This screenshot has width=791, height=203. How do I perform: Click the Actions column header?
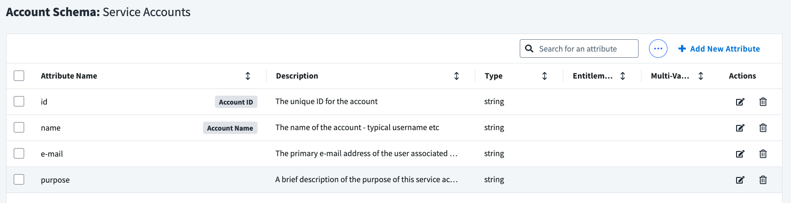(742, 76)
